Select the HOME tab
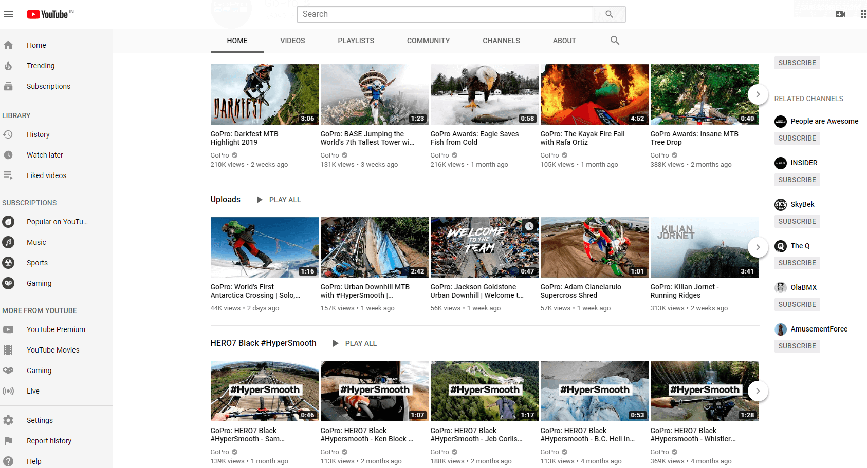 click(x=237, y=41)
